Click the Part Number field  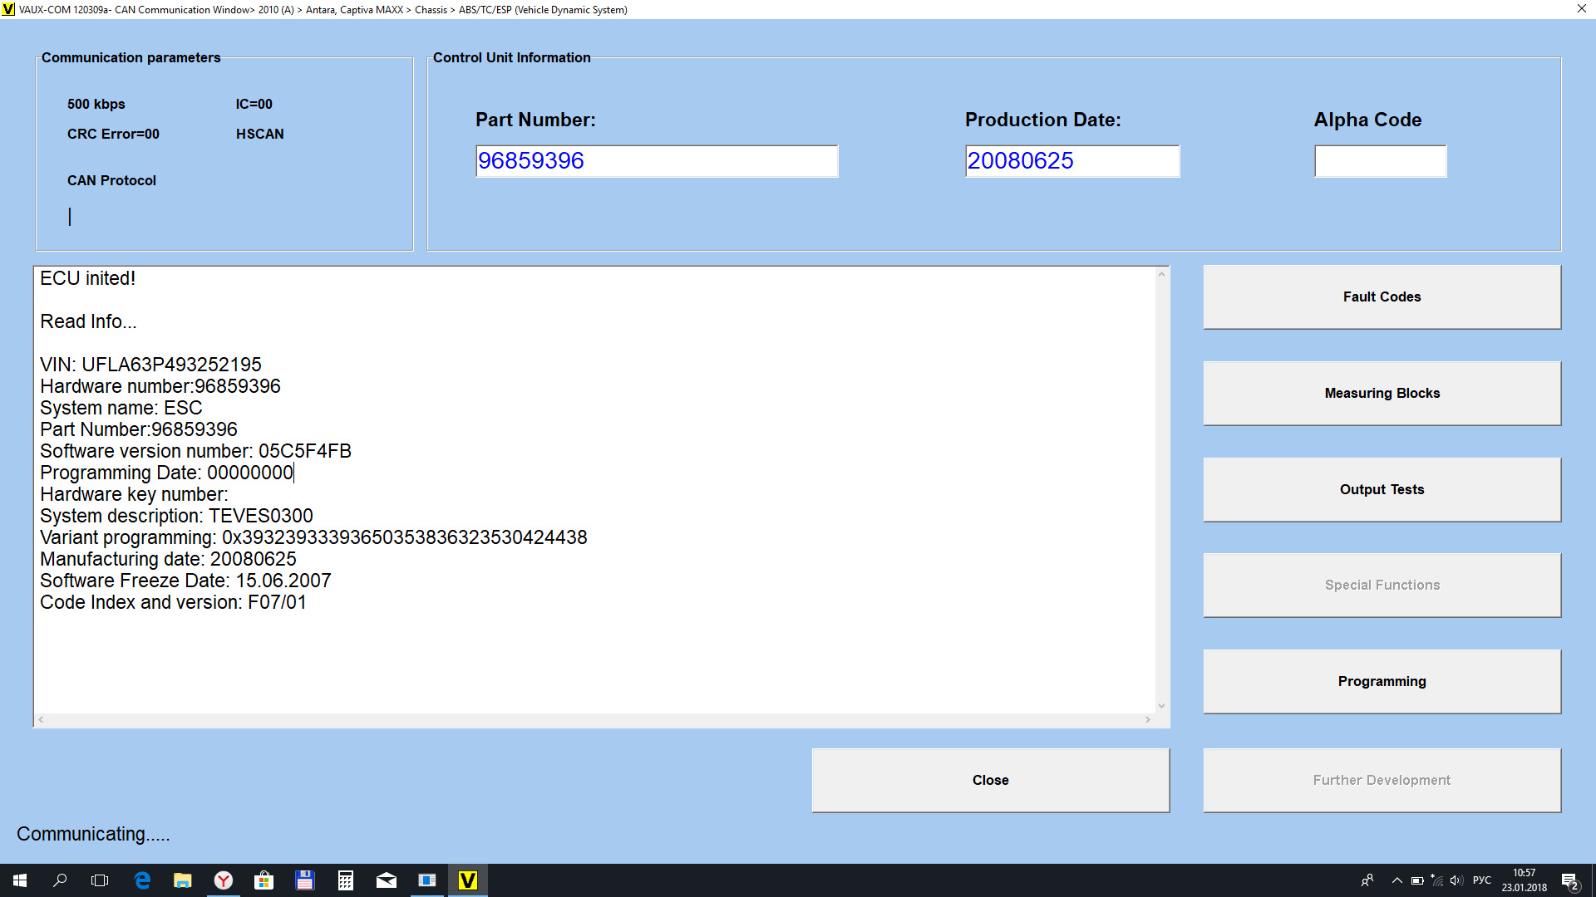tap(656, 161)
